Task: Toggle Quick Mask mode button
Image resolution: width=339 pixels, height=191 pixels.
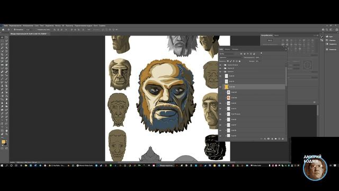Action: [x=2, y=149]
